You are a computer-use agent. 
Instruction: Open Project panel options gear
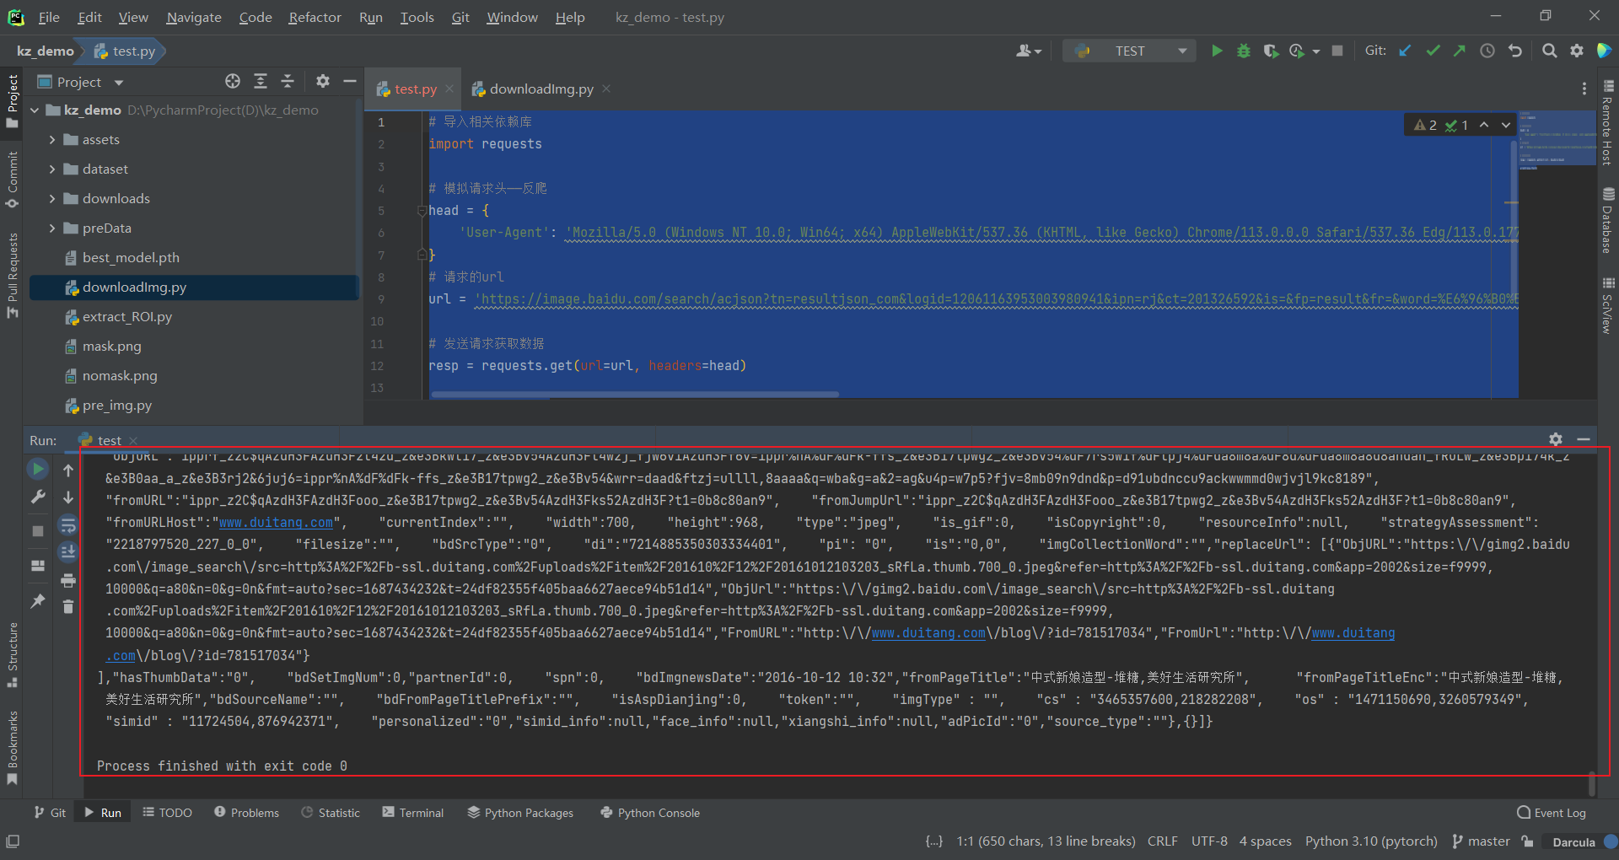click(x=323, y=81)
